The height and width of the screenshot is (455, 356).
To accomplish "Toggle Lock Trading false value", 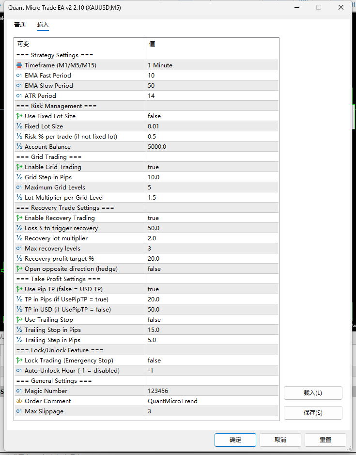I will point(212,361).
